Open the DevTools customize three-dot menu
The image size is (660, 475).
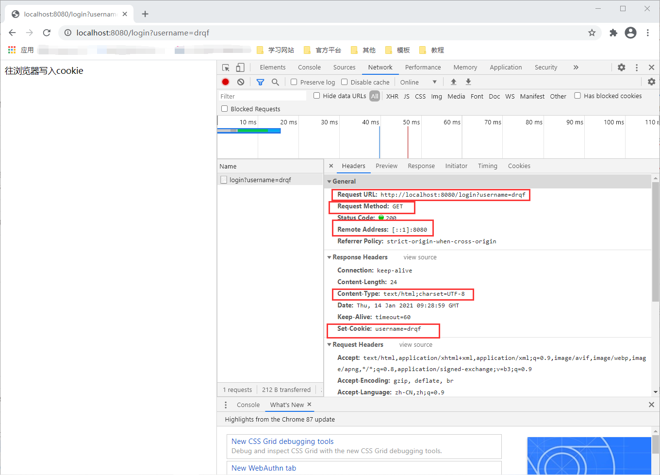click(637, 68)
